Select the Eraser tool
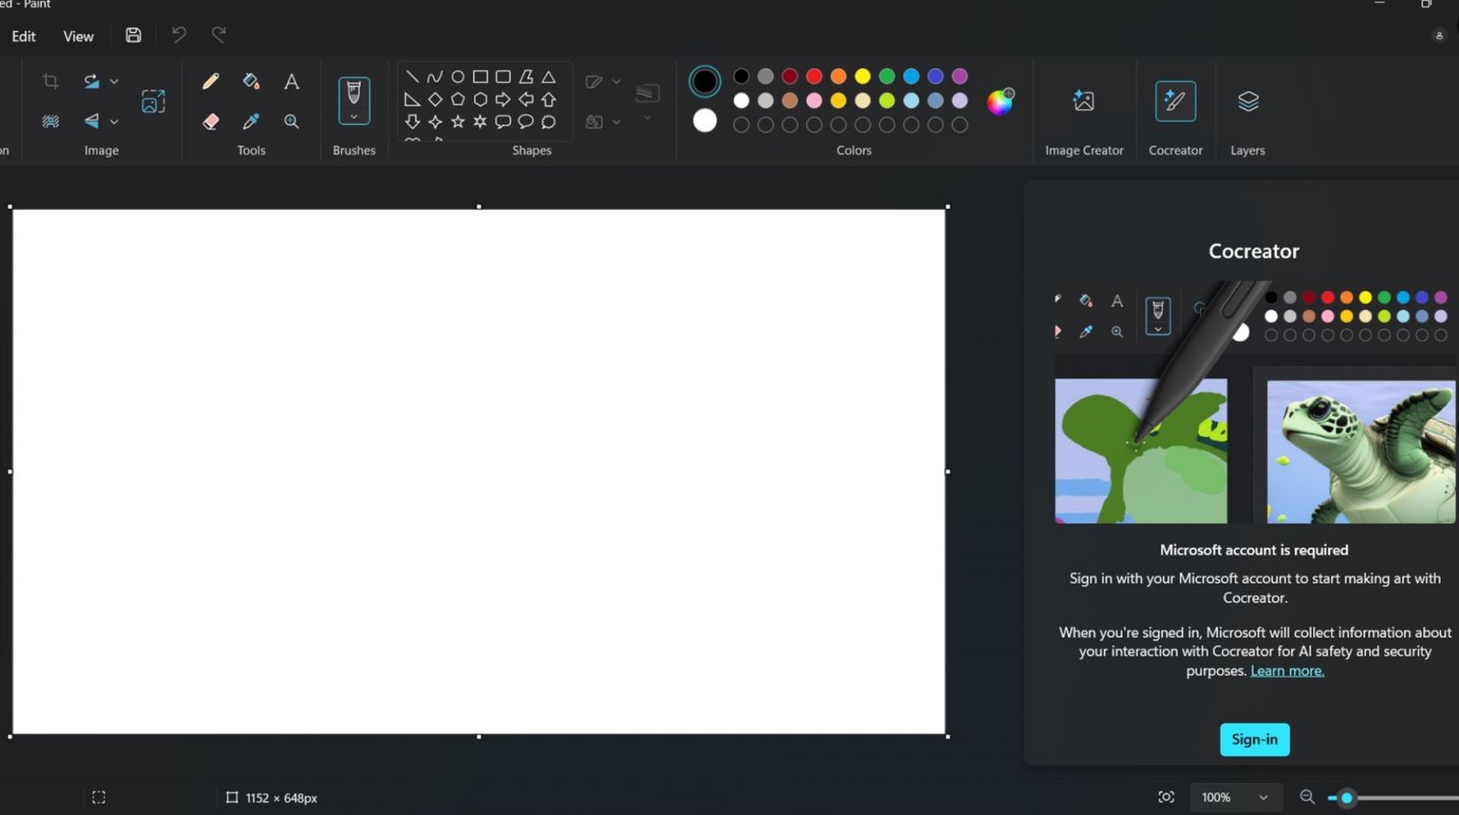The width and height of the screenshot is (1459, 815). click(x=211, y=121)
